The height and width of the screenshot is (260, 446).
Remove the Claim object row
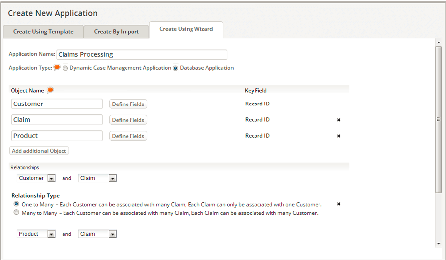pos(339,120)
